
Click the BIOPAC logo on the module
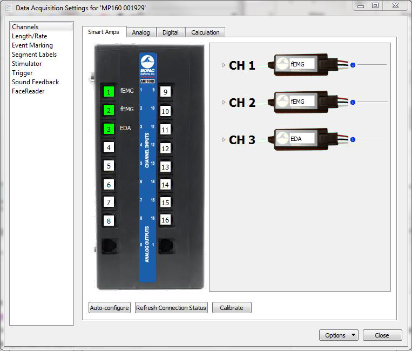click(147, 63)
